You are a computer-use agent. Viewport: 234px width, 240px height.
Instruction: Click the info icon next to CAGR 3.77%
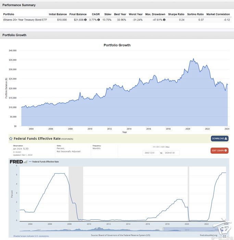(x=98, y=20)
